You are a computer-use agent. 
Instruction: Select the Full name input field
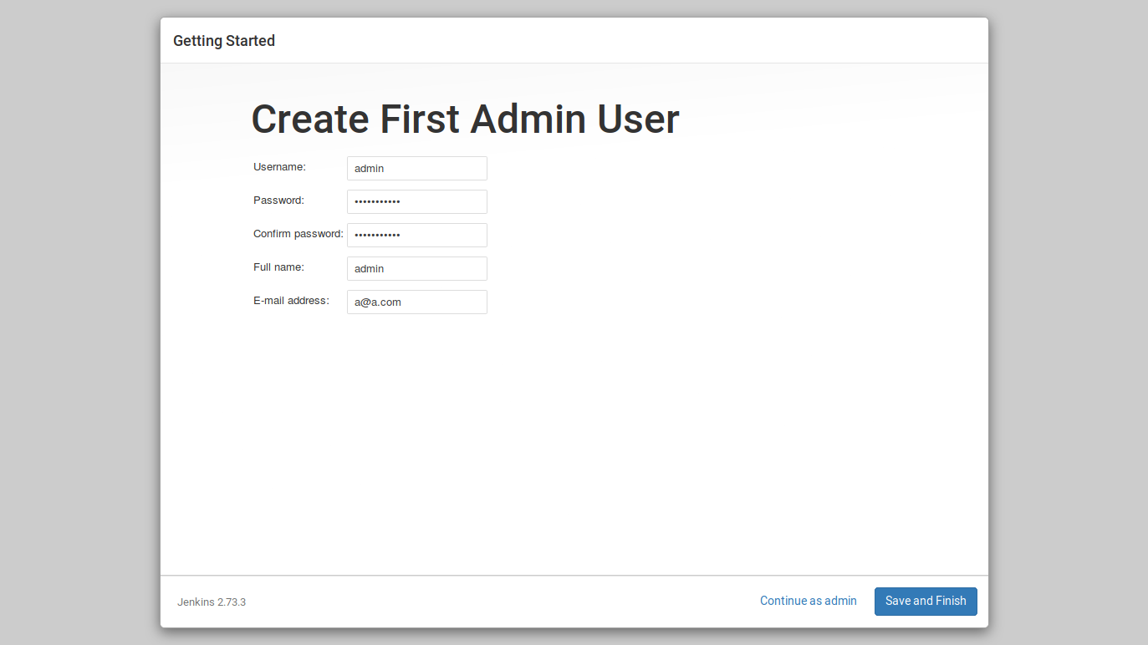point(416,268)
